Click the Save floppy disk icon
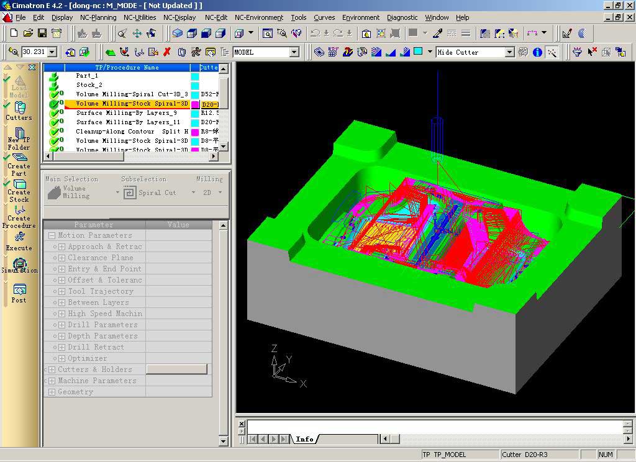 42,34
